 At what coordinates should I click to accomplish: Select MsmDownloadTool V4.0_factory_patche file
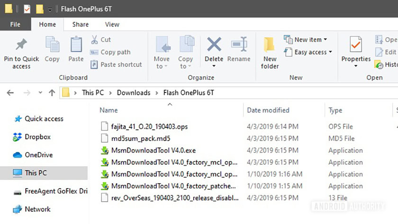pyautogui.click(x=173, y=186)
